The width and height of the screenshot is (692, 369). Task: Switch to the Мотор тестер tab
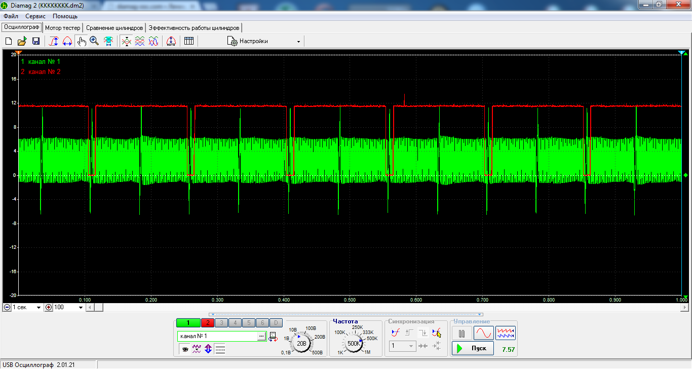point(63,28)
